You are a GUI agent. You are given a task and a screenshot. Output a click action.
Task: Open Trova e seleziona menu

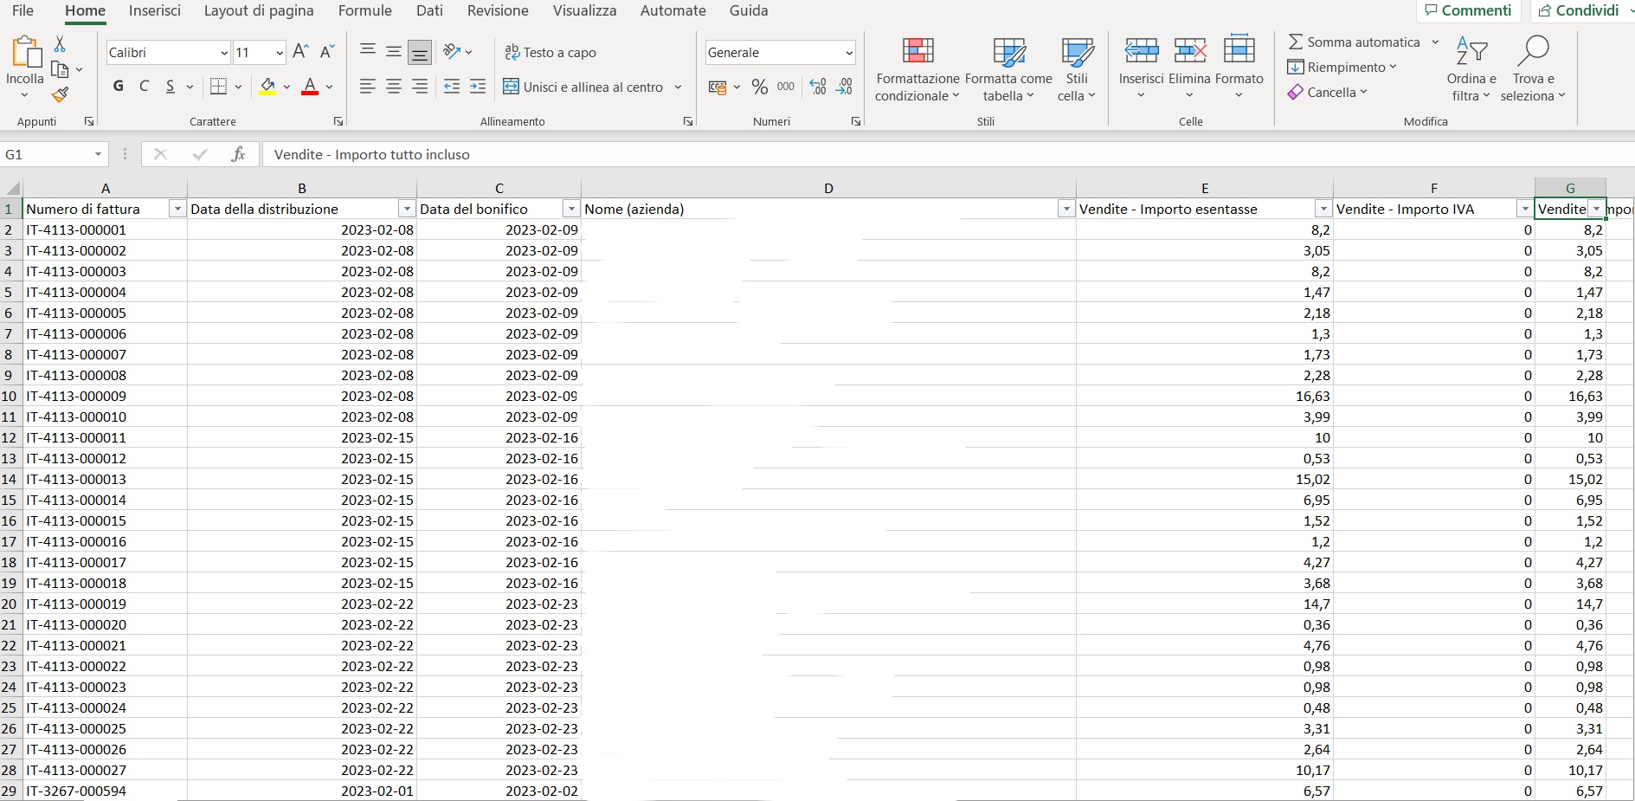pos(1533,69)
